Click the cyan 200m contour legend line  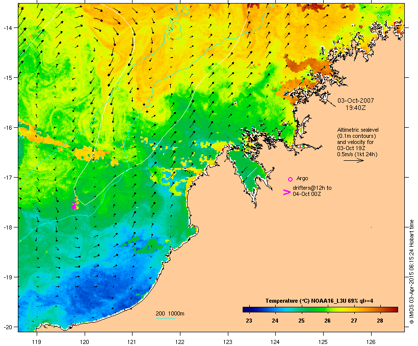pos(166,318)
